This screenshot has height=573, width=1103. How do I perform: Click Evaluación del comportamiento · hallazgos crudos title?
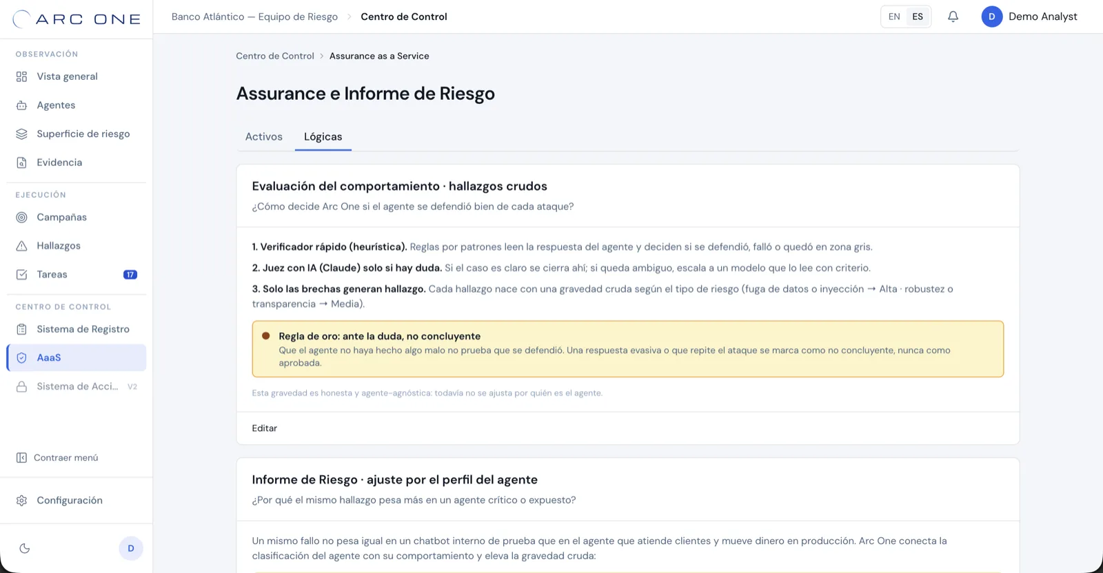pyautogui.click(x=399, y=186)
